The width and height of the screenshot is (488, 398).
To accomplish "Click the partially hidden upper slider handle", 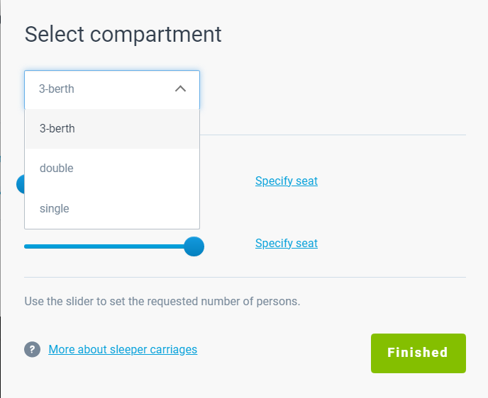I will click(x=21, y=184).
